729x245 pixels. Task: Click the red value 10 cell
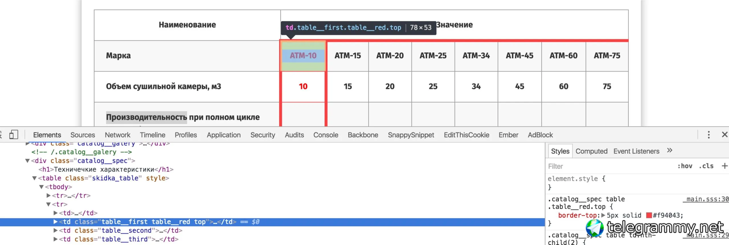pos(303,87)
